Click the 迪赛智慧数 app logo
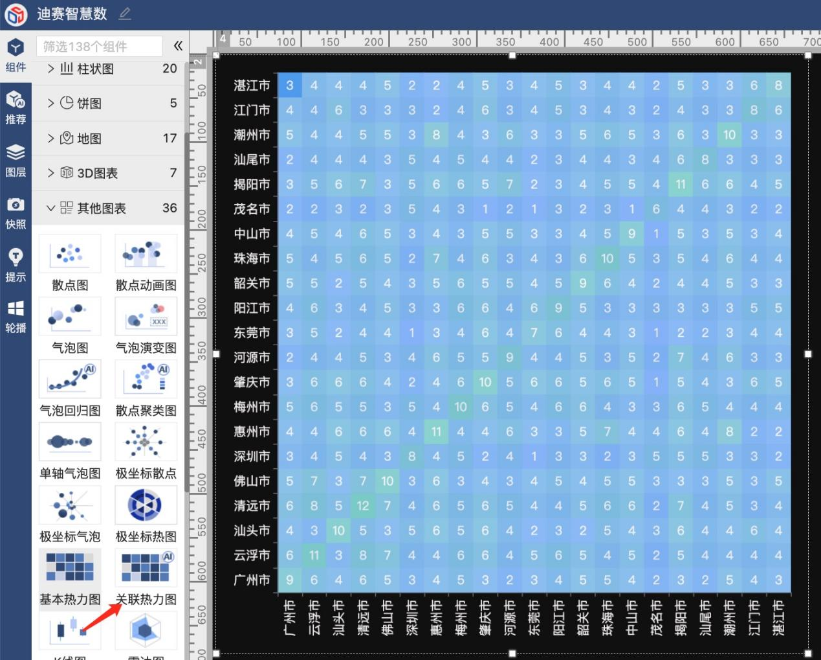 pos(16,14)
